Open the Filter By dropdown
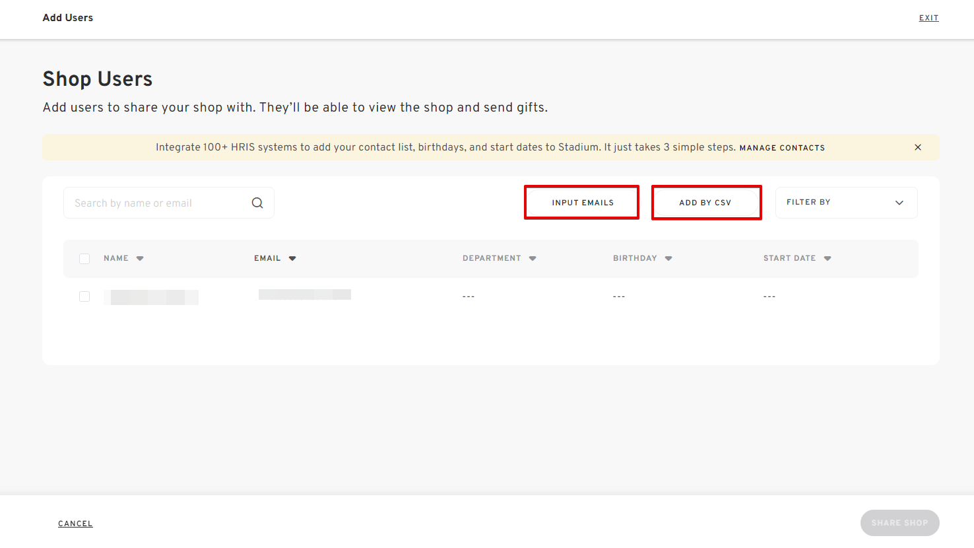974x548 pixels. [x=846, y=203]
